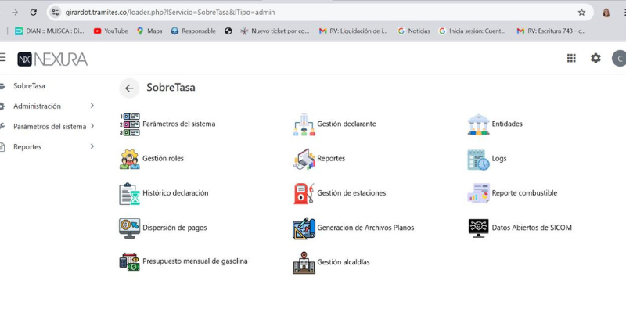
Task: Open the Reporte combustible chart icon
Action: coord(478,193)
